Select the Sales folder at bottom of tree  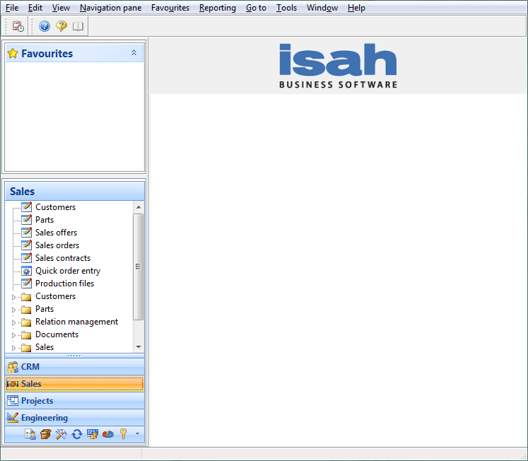pos(45,347)
